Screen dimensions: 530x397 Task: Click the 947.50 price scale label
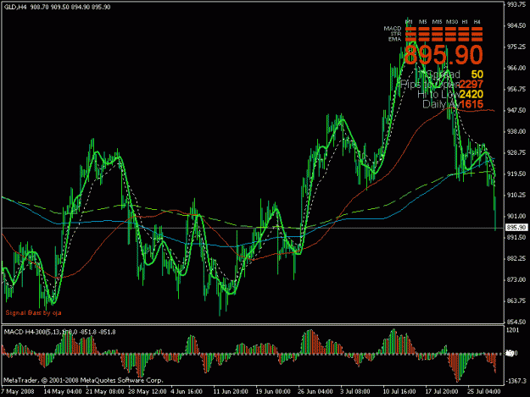(516, 110)
